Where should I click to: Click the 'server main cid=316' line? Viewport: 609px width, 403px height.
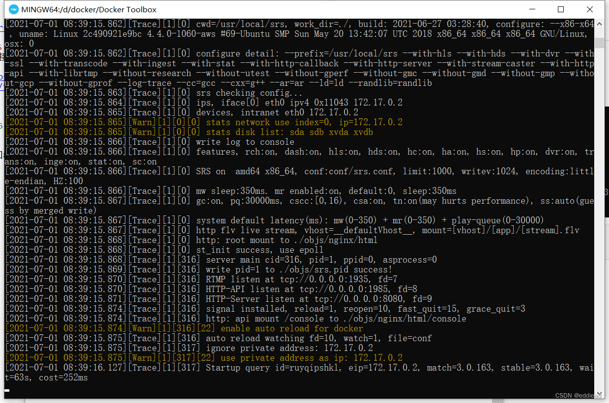click(221, 260)
